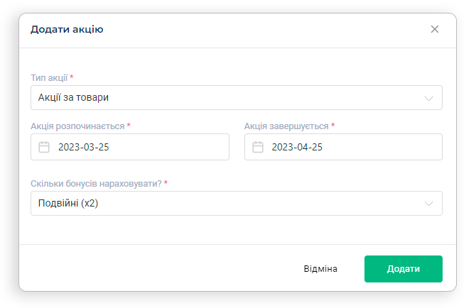This screenshot has height=308, width=476.
Task: Close the "Додати акцію" dialog with X
Action: (x=435, y=29)
